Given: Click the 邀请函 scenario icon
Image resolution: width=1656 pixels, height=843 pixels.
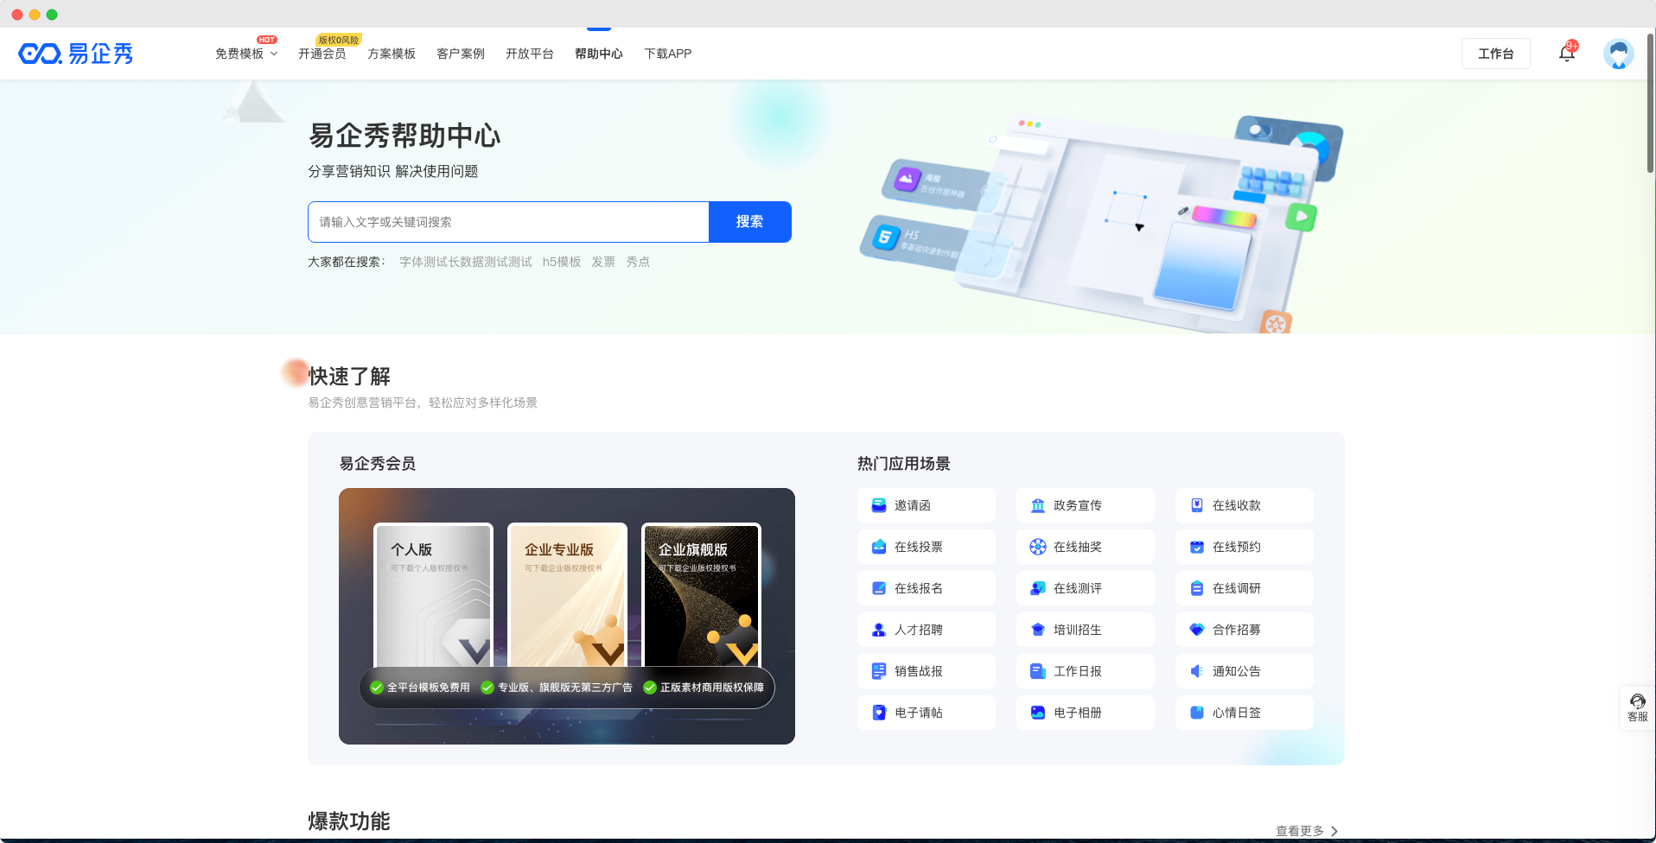Looking at the screenshot, I should (879, 505).
